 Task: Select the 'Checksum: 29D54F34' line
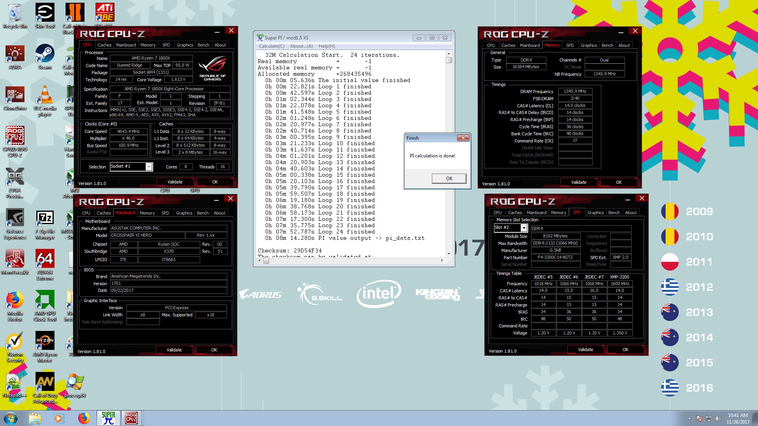tap(290, 250)
